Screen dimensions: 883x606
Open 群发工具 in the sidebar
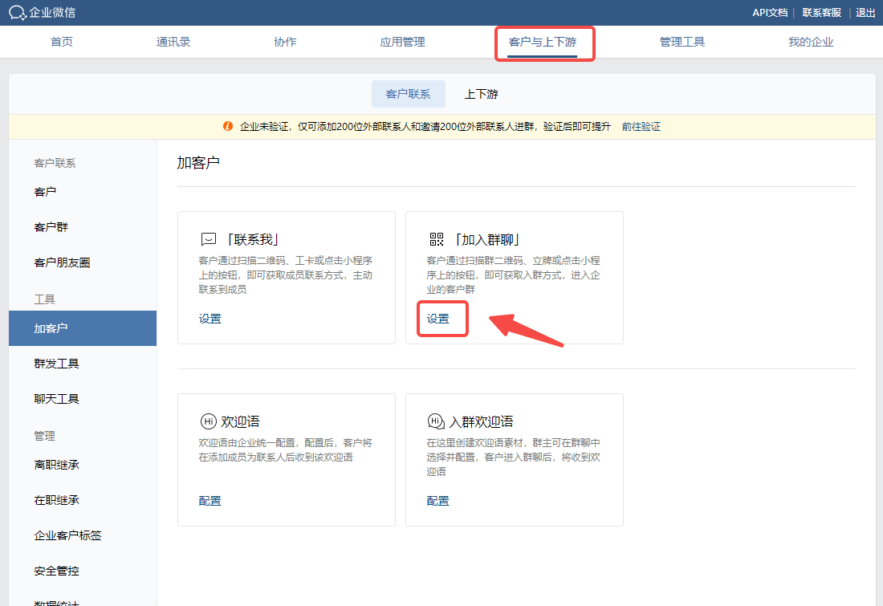tap(56, 364)
